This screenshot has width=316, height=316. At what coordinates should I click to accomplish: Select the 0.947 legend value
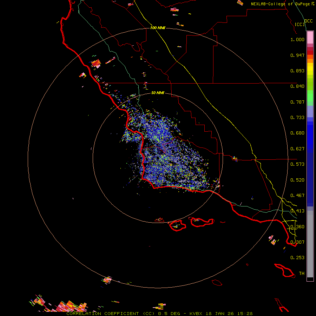tap(297, 55)
